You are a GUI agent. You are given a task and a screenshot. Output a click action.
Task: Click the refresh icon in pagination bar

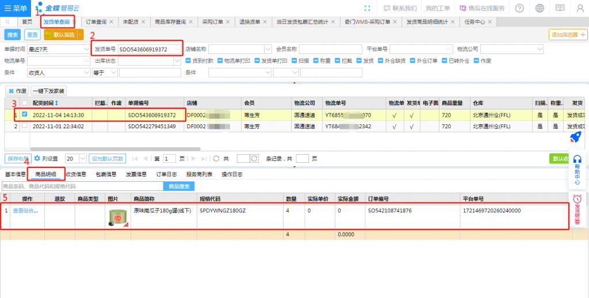(216, 158)
